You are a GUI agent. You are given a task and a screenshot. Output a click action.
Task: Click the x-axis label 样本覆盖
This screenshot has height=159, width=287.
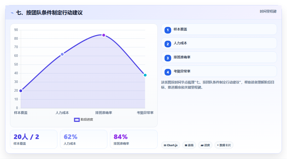click(x=21, y=113)
